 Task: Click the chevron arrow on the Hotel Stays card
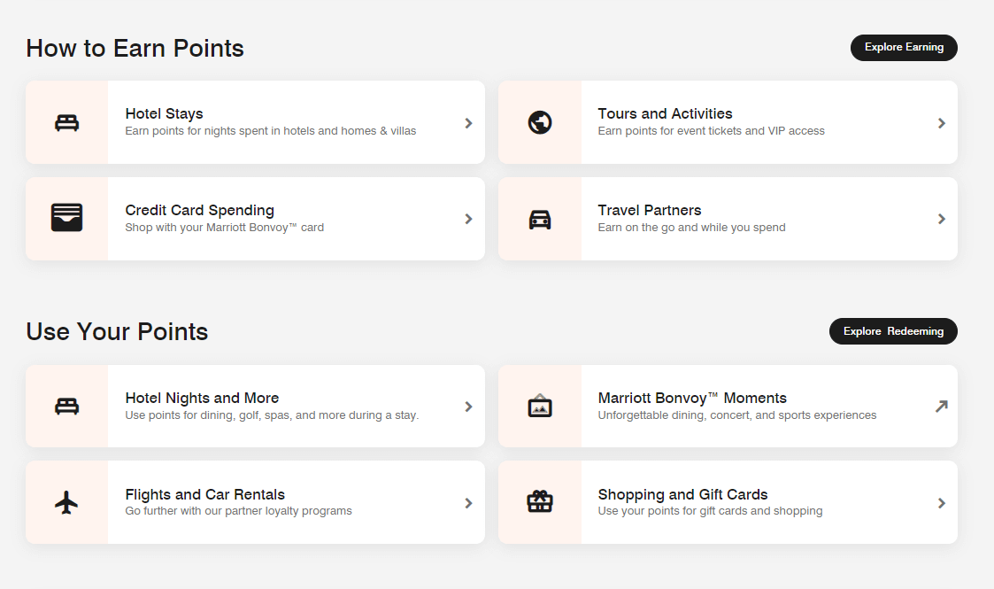tap(468, 123)
